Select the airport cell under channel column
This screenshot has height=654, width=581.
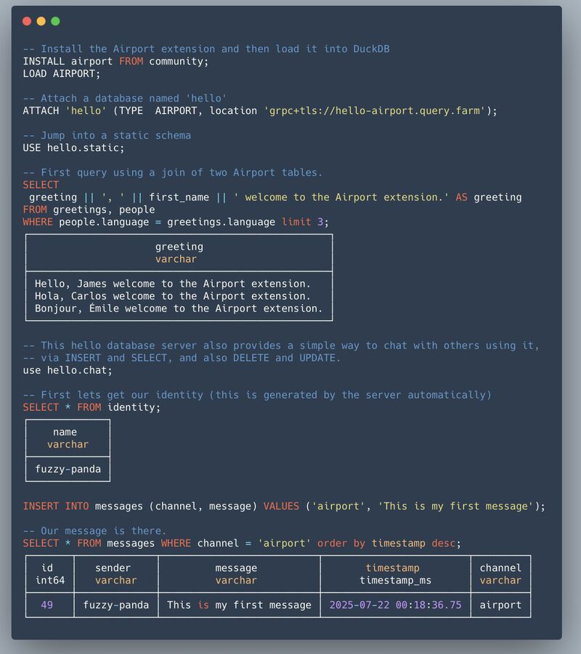tap(500, 605)
